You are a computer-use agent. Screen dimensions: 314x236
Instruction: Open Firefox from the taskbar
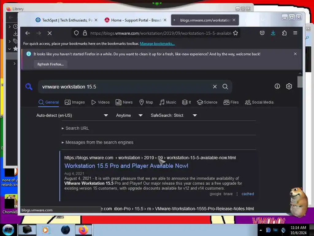[x=83, y=230]
